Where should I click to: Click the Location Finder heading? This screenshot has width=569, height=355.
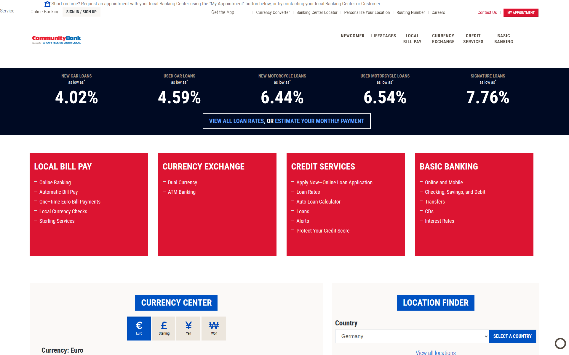436,303
